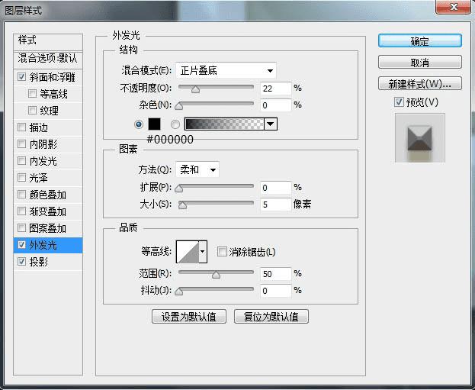The height and width of the screenshot is (390, 475).
Task: Click the 抖动 value field
Action: (x=276, y=291)
